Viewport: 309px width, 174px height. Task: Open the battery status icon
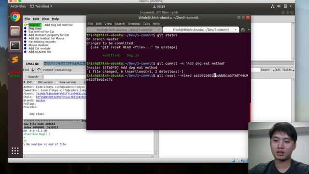pyautogui.click(x=285, y=6)
